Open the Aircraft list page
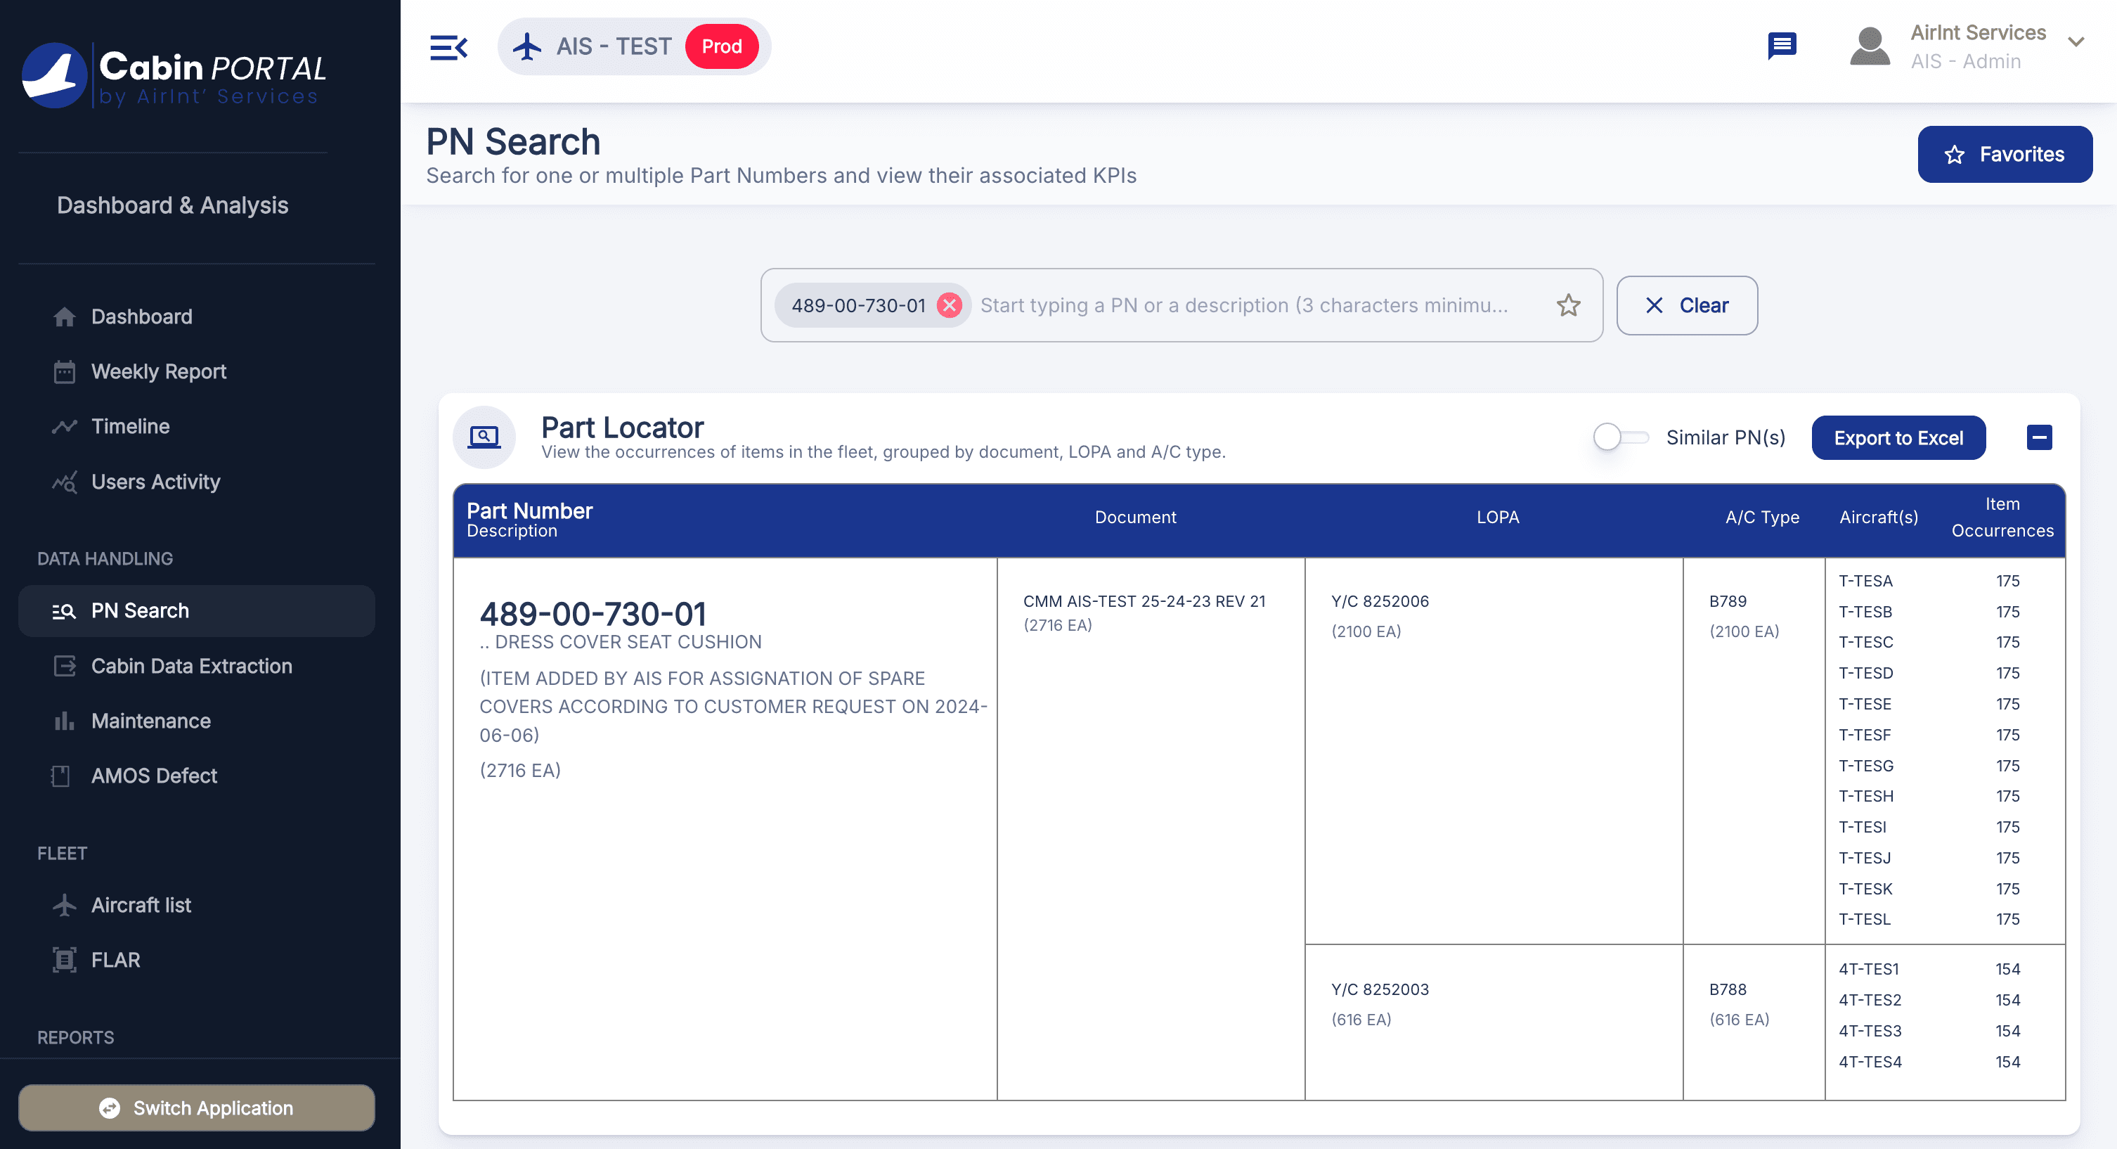2117x1149 pixels. pos(141,905)
